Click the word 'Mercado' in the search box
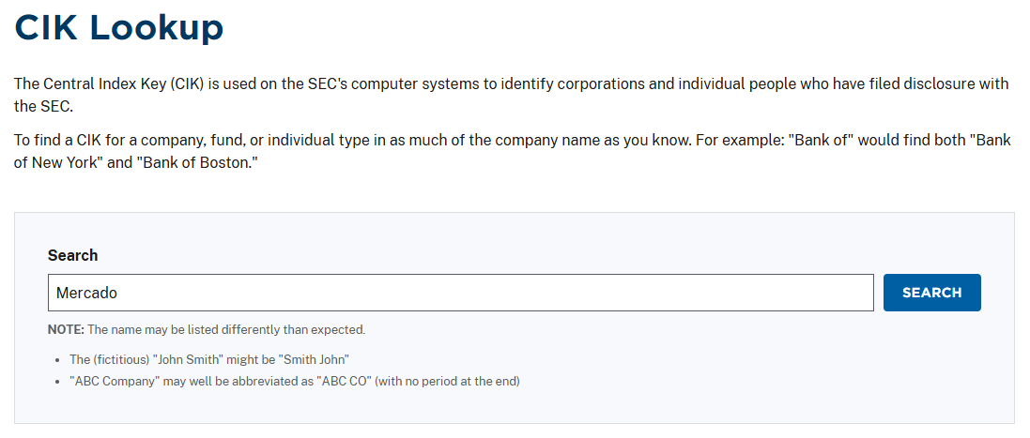This screenshot has width=1030, height=438. pyautogui.click(x=86, y=293)
